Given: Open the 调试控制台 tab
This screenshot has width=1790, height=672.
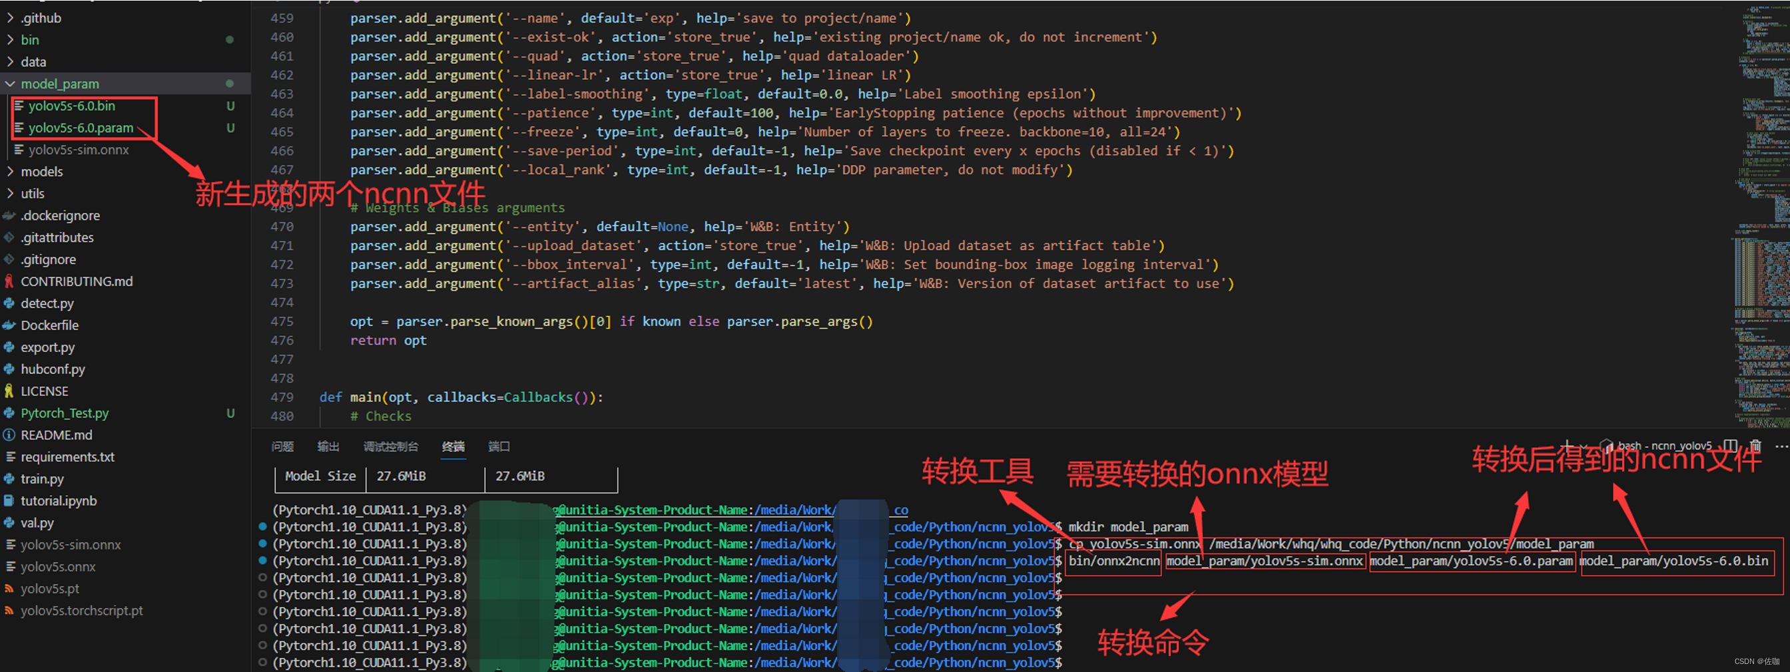Looking at the screenshot, I should pyautogui.click(x=390, y=446).
